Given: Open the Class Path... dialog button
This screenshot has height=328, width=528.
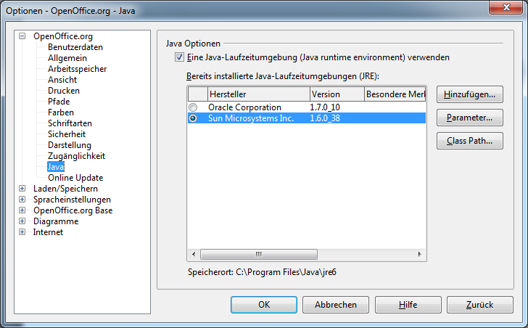Looking at the screenshot, I should tap(470, 141).
